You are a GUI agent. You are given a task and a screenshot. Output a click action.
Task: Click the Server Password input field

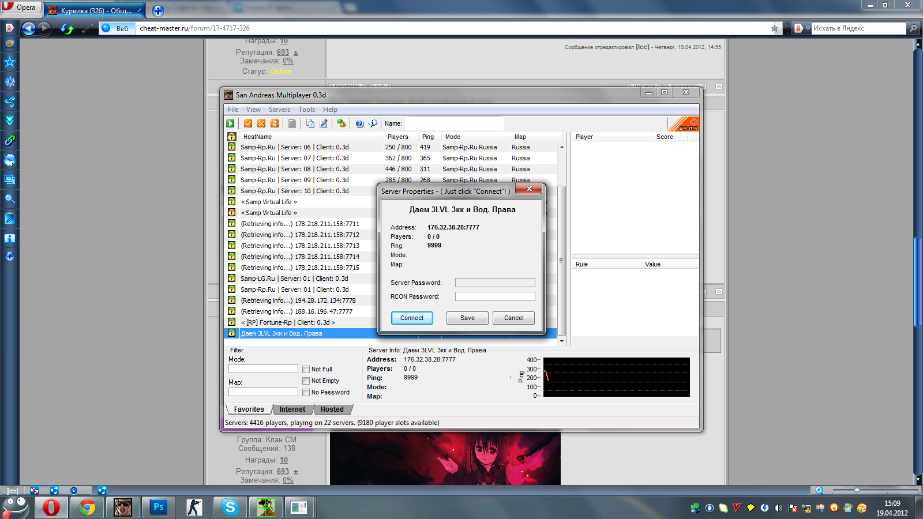(x=494, y=283)
